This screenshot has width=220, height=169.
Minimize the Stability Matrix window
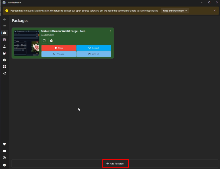click(202, 2)
